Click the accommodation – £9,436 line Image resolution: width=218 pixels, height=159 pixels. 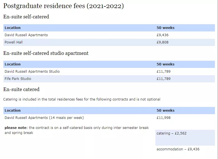click(178, 149)
